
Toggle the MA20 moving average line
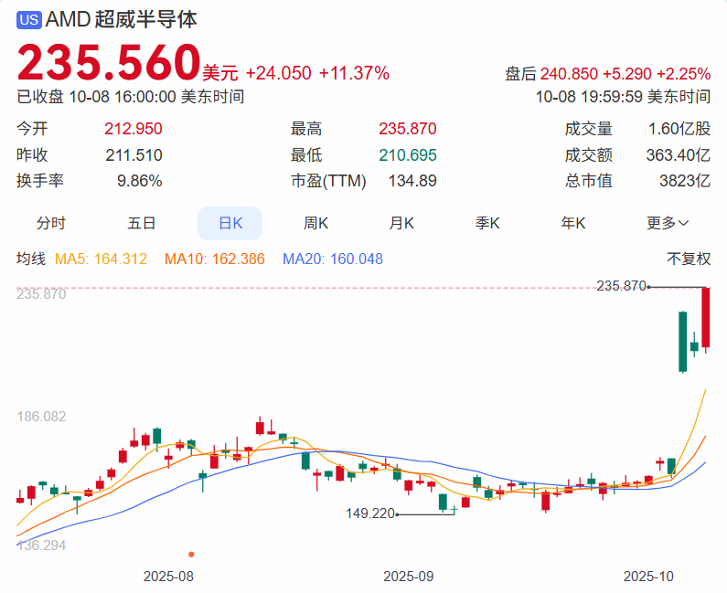332,259
